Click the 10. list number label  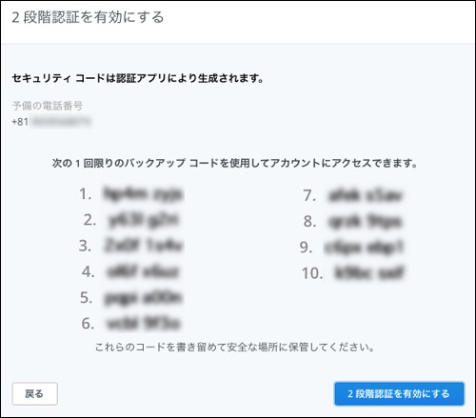pos(312,273)
